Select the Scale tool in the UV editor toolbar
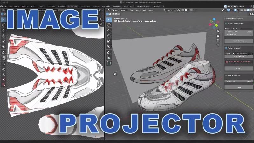 tap(3, 41)
